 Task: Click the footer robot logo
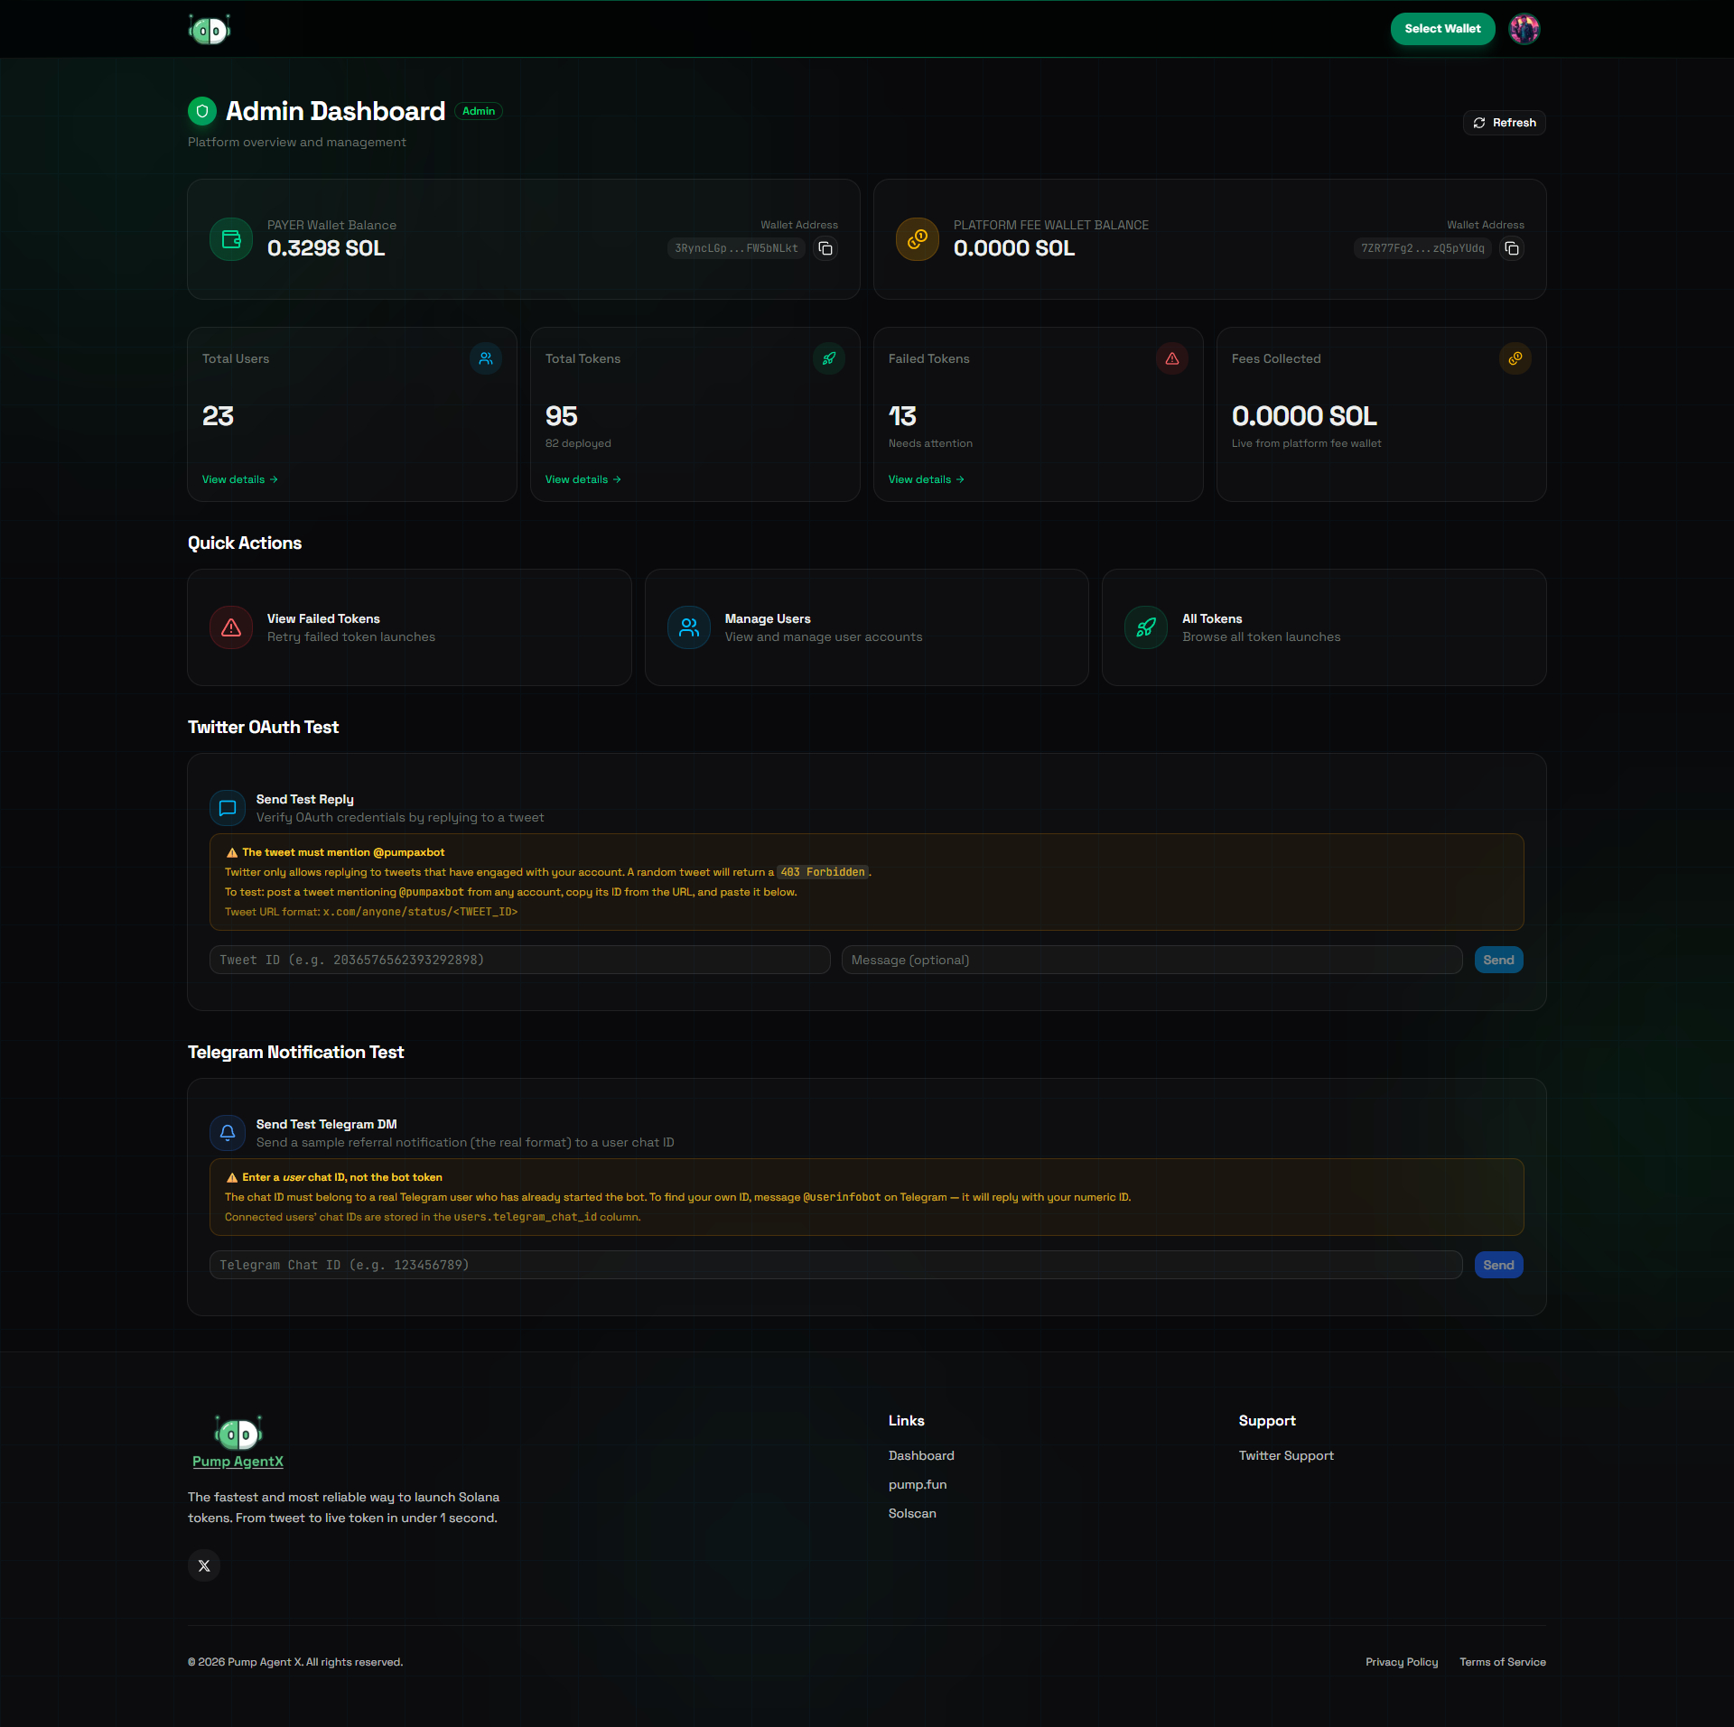238,1433
